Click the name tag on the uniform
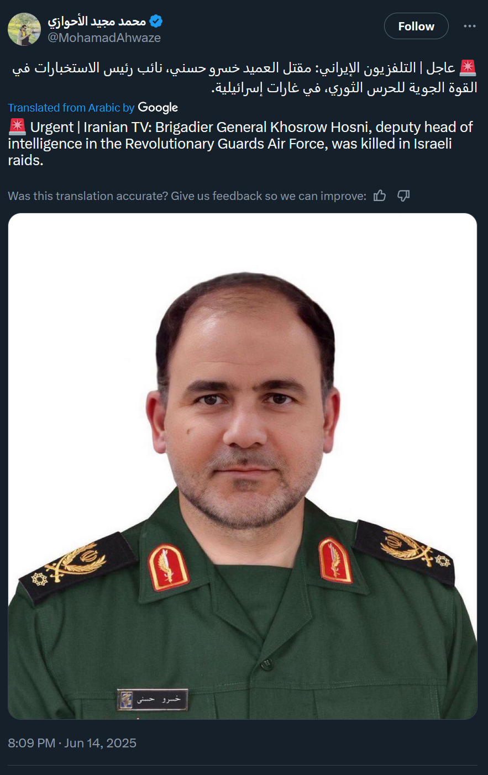Viewport: 488px width, 775px height. (153, 699)
